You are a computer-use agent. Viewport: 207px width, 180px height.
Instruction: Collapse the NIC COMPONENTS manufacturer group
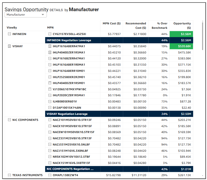tap(9, 120)
